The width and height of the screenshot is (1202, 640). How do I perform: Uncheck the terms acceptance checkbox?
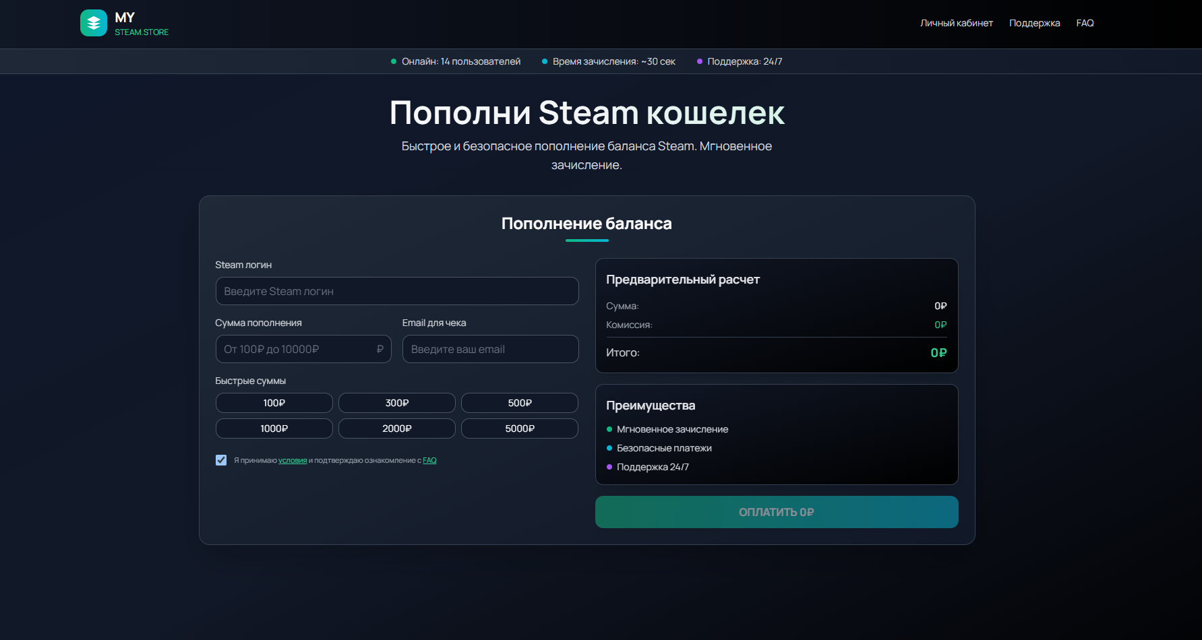[221, 460]
